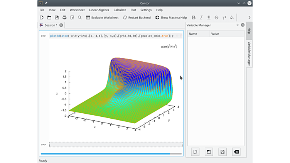Click Evaluate Worksheet button
This screenshot has width=290, height=163.
pos(102,17)
